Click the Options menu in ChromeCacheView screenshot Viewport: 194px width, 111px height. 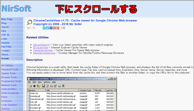click(47, 82)
